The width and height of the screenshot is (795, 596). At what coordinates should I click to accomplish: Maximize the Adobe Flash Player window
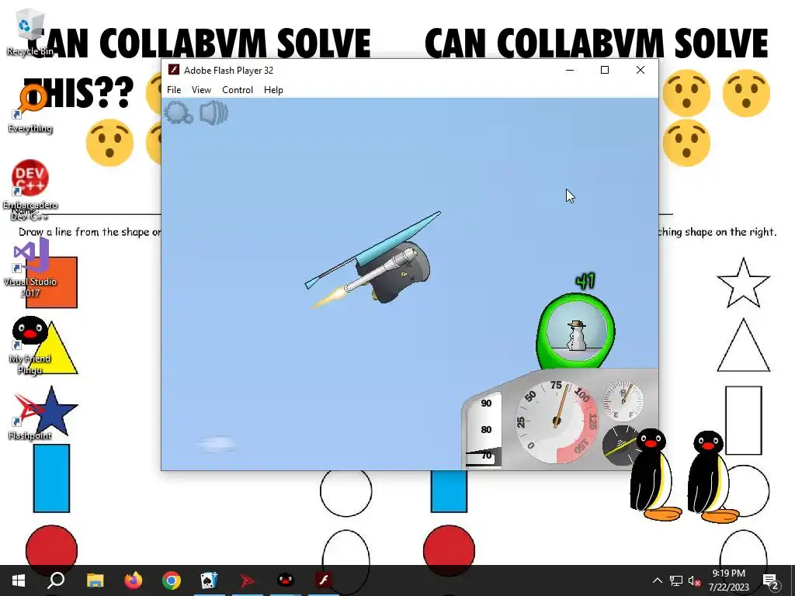tap(604, 70)
